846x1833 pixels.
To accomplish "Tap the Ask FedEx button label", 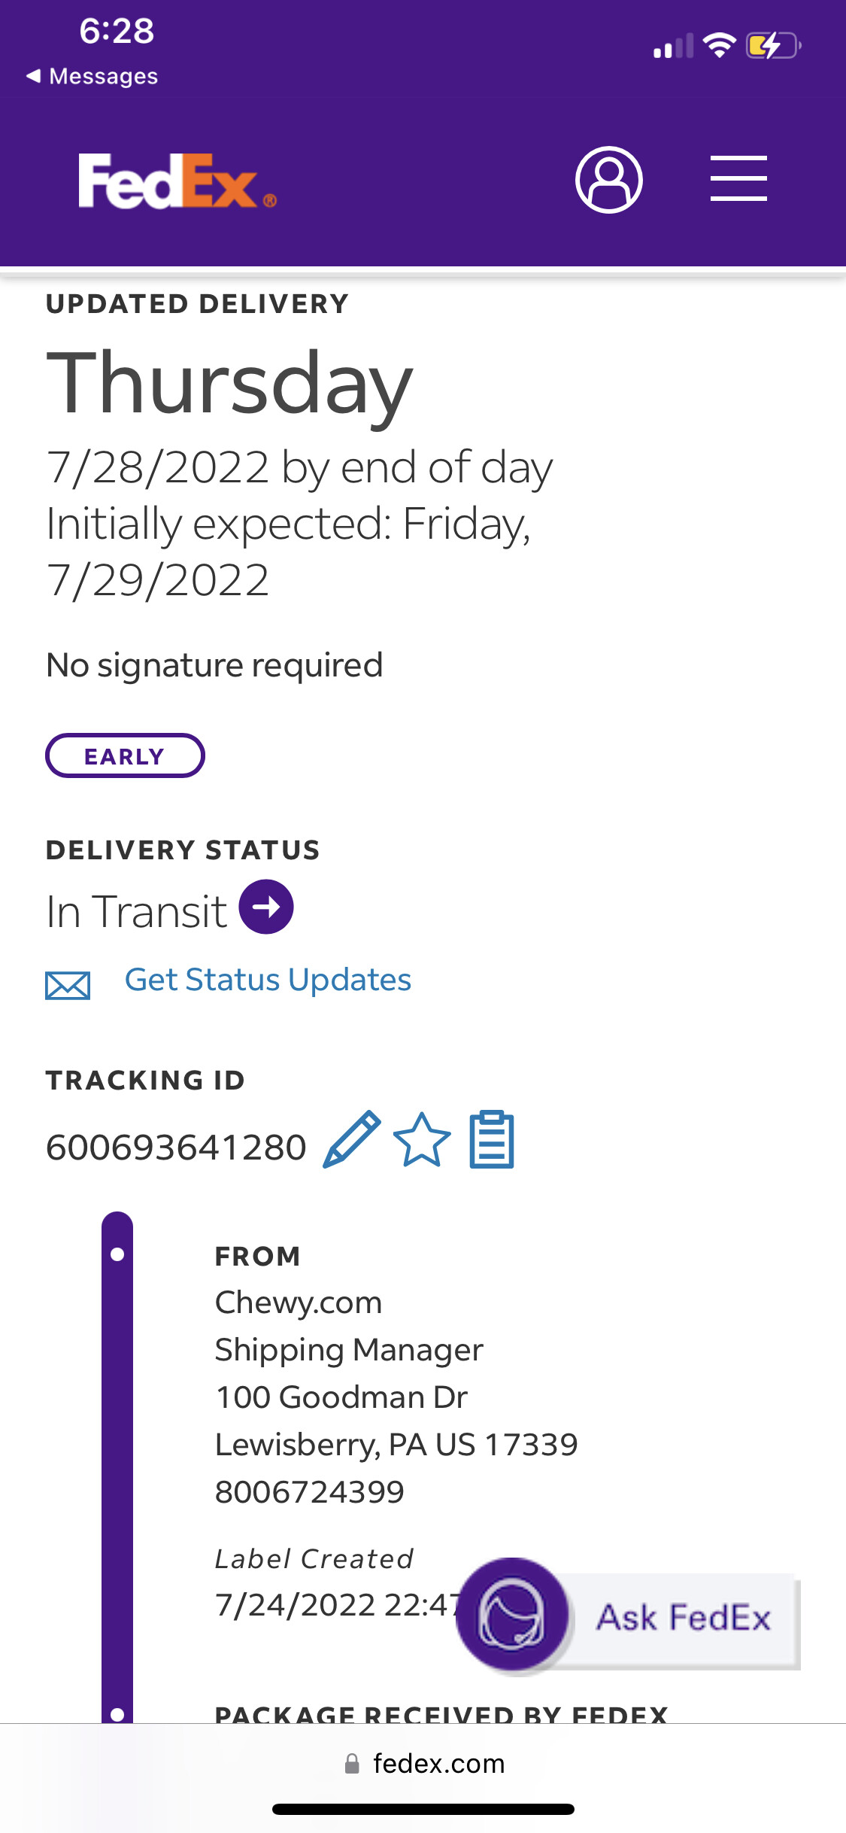I will point(683,1618).
